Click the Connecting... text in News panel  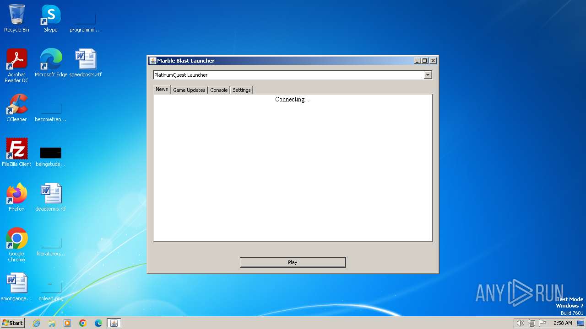pos(292,99)
